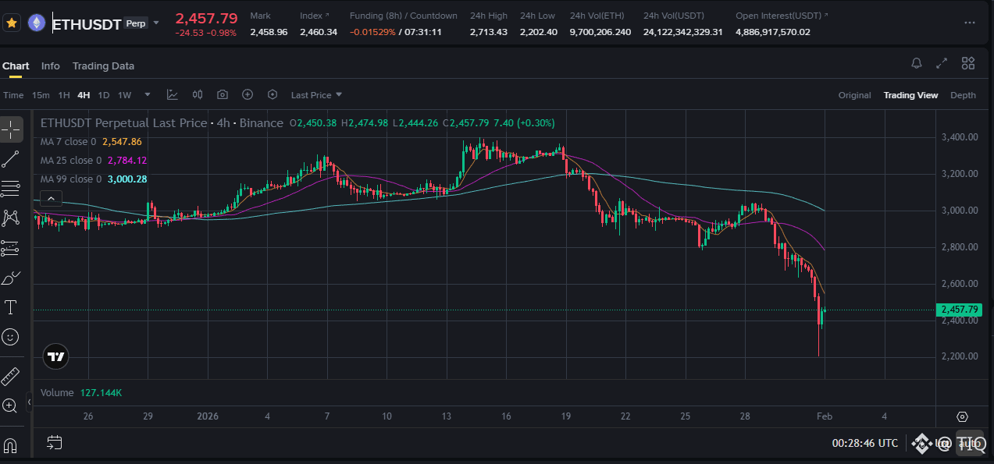Switch to Original chart view

point(854,95)
